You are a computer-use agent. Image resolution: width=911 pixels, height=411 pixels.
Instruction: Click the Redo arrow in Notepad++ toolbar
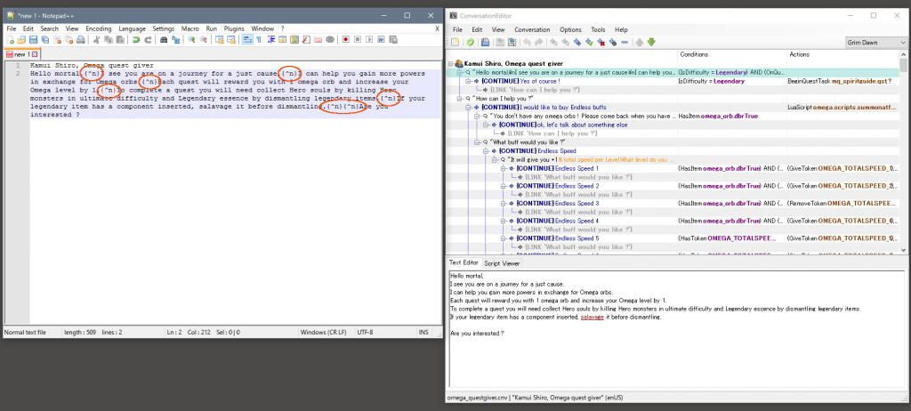click(x=148, y=39)
